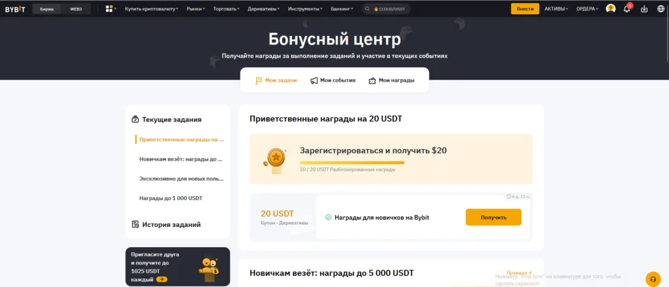Click the Текущие задания clipboard icon
This screenshot has width=669, height=287.
[135, 119]
